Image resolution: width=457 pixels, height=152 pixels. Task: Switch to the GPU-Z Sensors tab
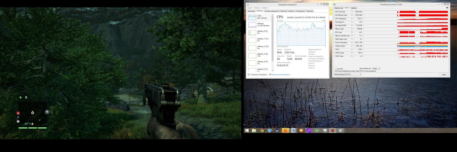[x=347, y=8]
